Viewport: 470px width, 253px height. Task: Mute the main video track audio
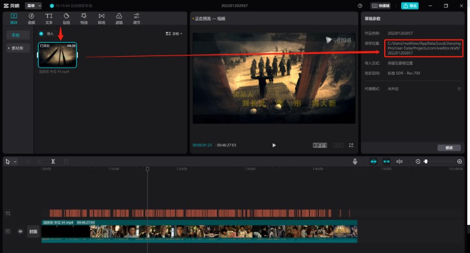coord(20,232)
